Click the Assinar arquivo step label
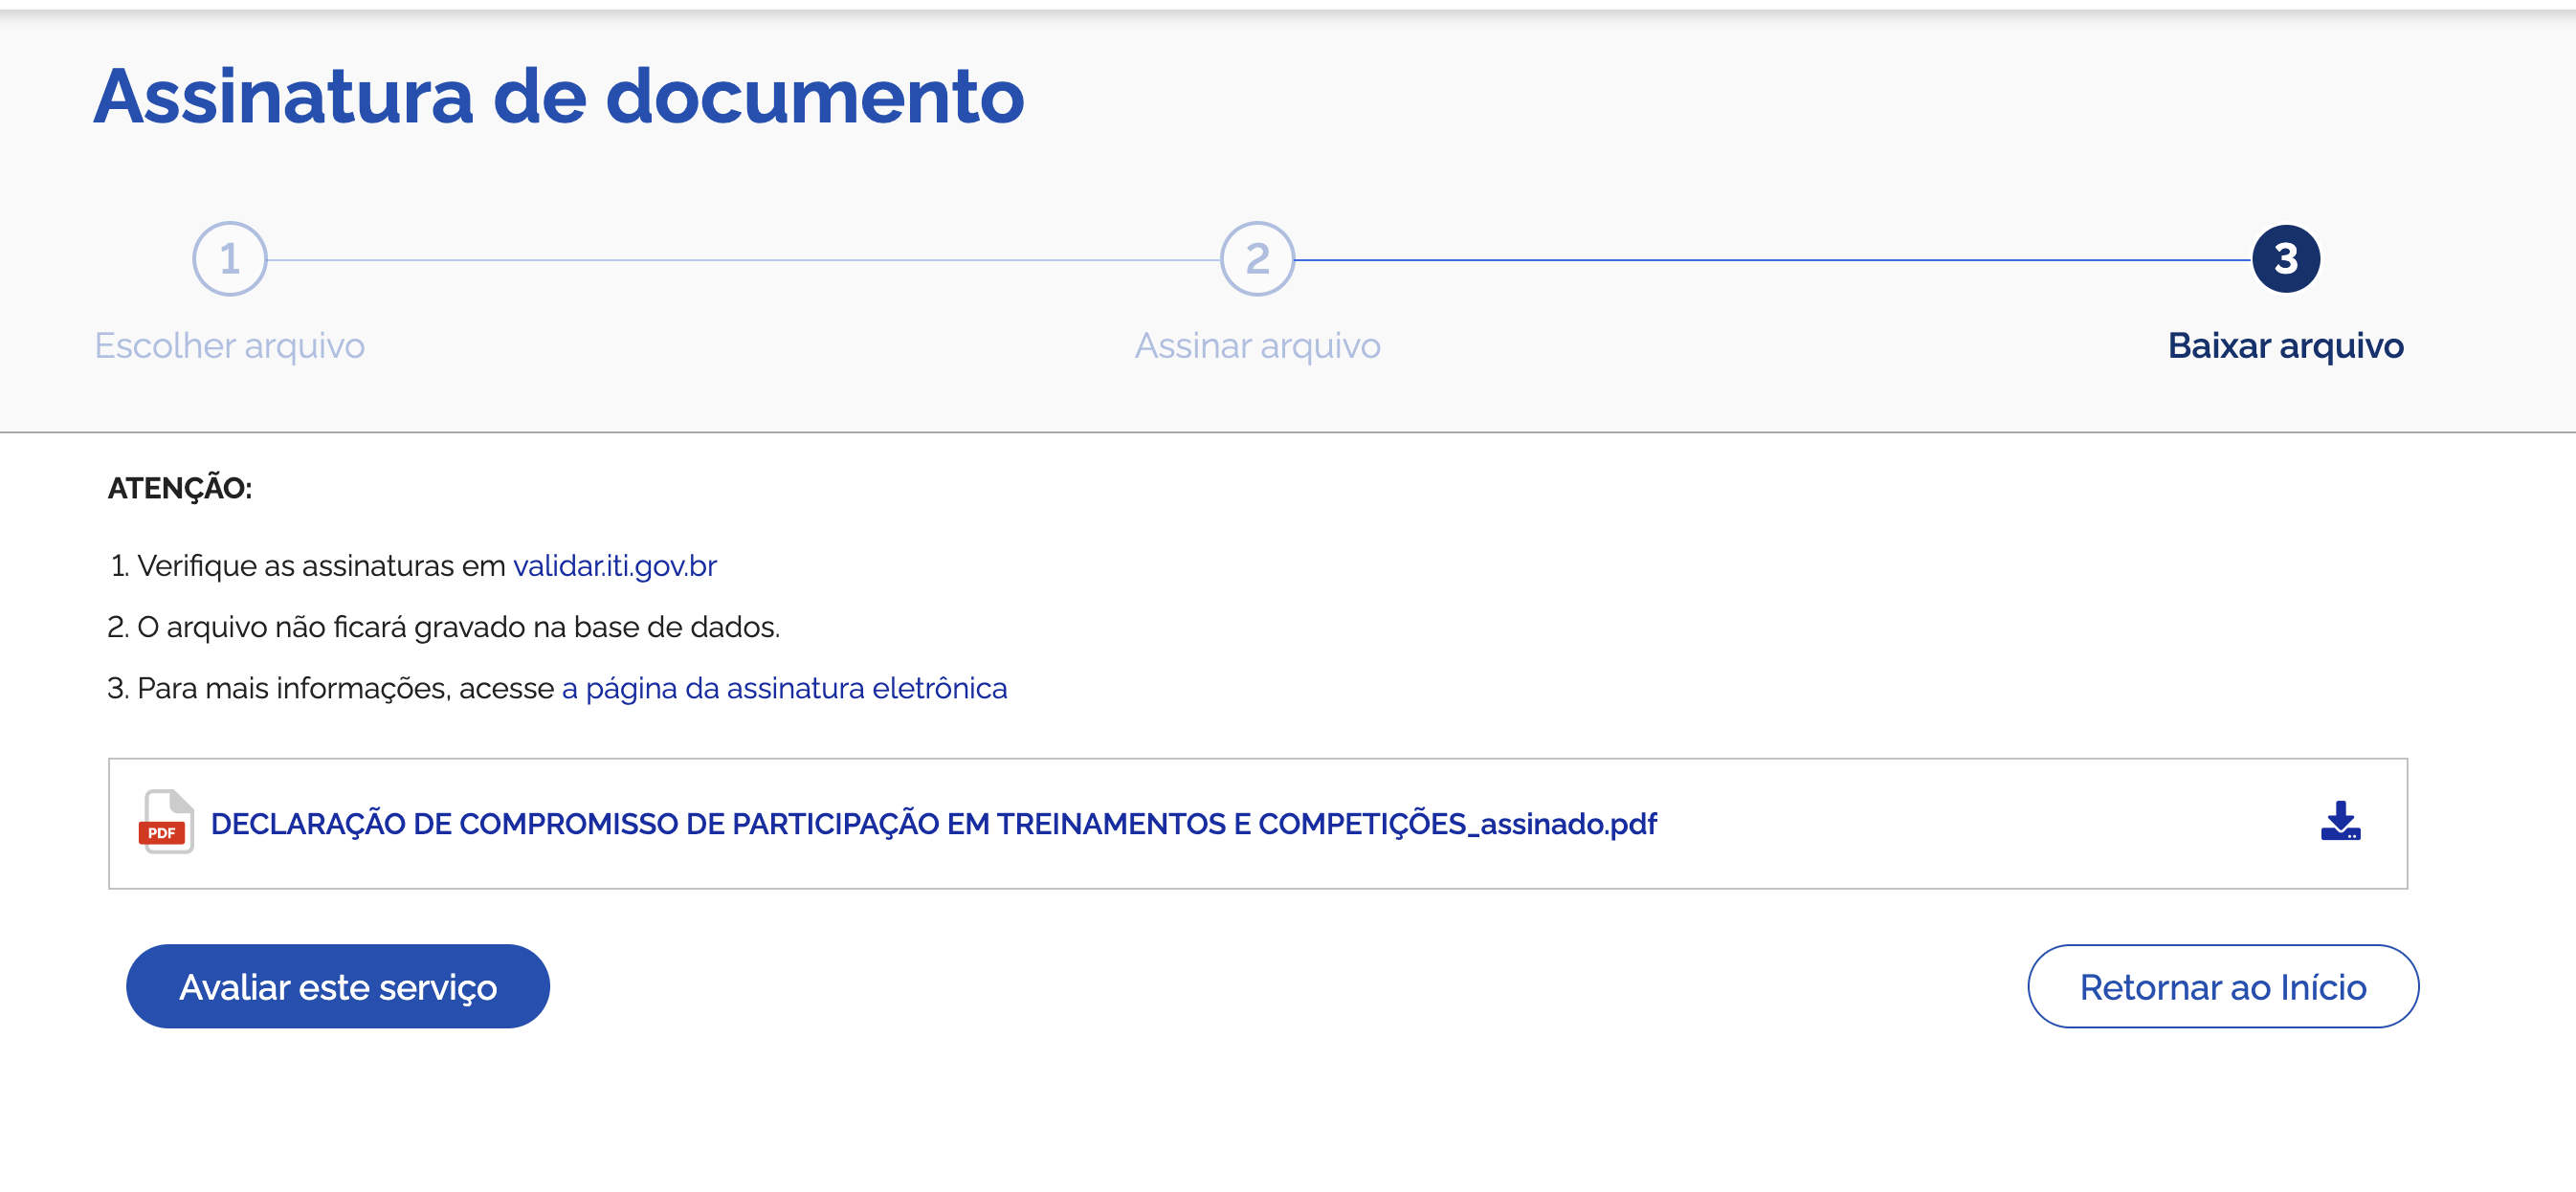This screenshot has height=1192, width=2576. (x=1257, y=346)
